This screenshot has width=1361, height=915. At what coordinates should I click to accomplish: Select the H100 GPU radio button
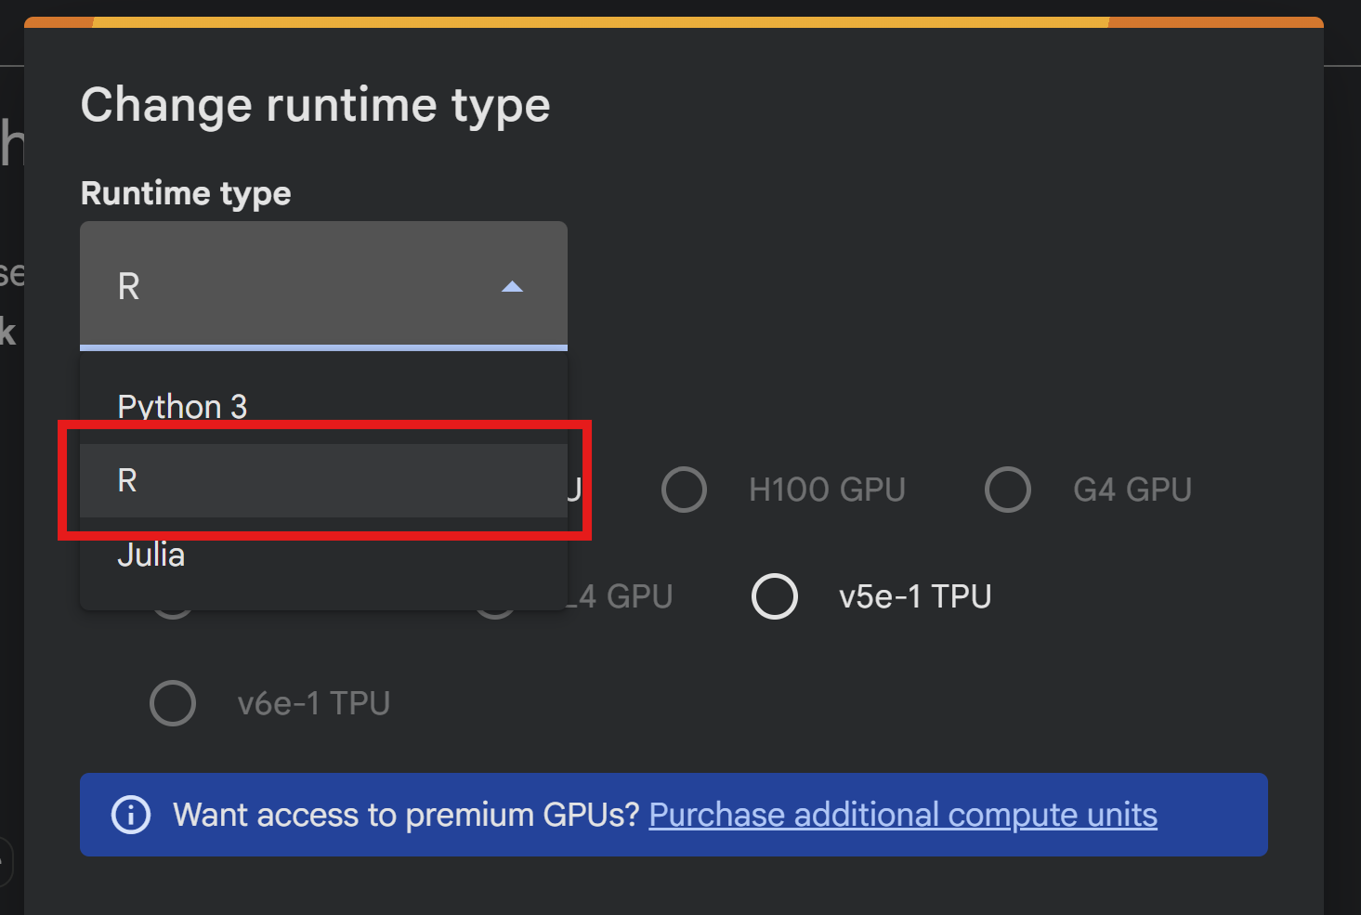point(685,490)
